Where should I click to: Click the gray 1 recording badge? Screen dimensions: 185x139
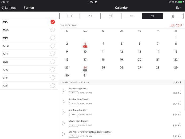(85, 70)
